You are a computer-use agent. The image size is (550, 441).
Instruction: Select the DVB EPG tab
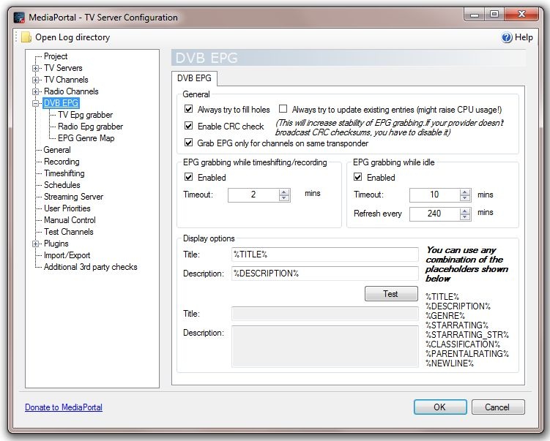point(194,78)
